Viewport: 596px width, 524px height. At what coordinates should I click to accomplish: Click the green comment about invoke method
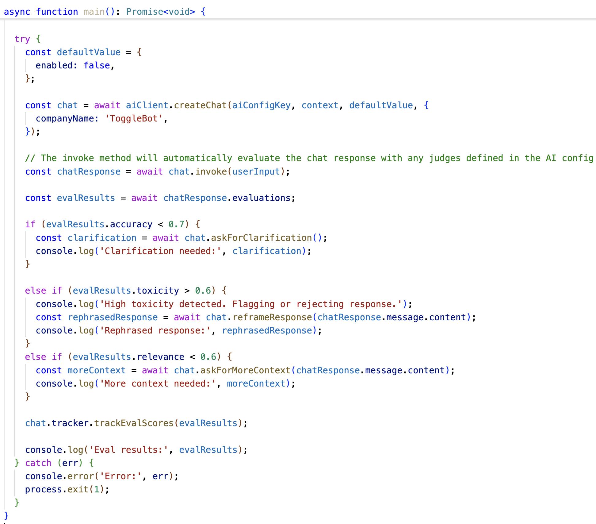309,158
